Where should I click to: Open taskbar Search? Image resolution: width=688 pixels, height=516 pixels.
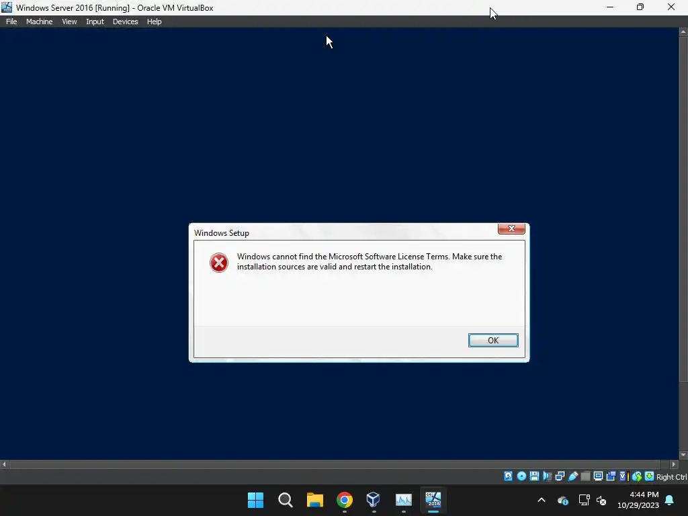pos(285,500)
